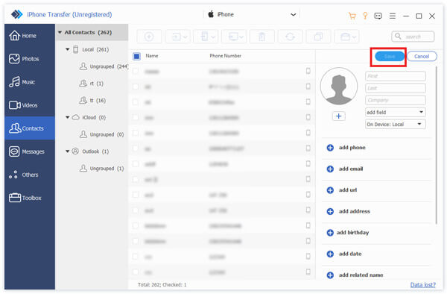
Task: Click the add new contact toolbar icon
Action: coord(149,37)
